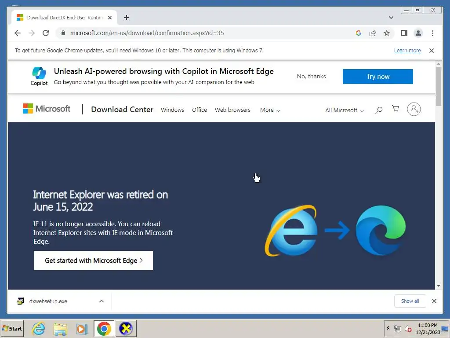The height and width of the screenshot is (338, 450).
Task: Close the downloads bar
Action: 434,301
